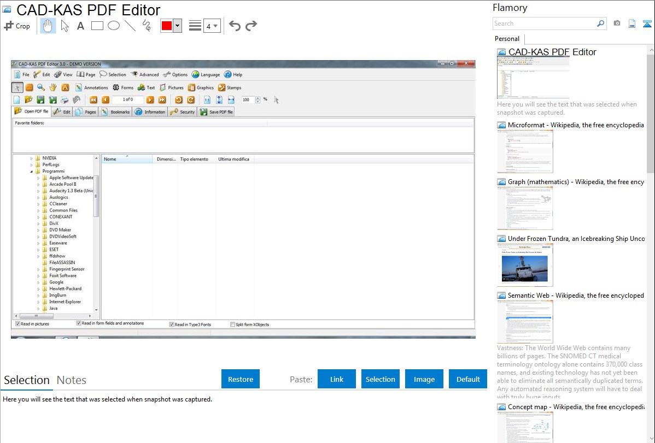Click the camera capture icon

(x=617, y=23)
